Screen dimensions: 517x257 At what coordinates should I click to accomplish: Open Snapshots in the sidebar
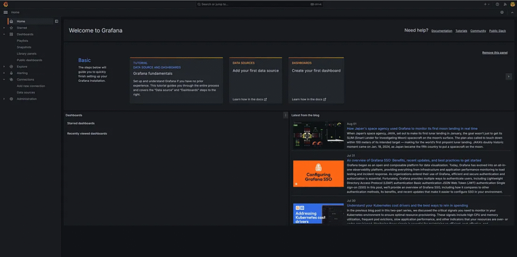click(x=24, y=47)
